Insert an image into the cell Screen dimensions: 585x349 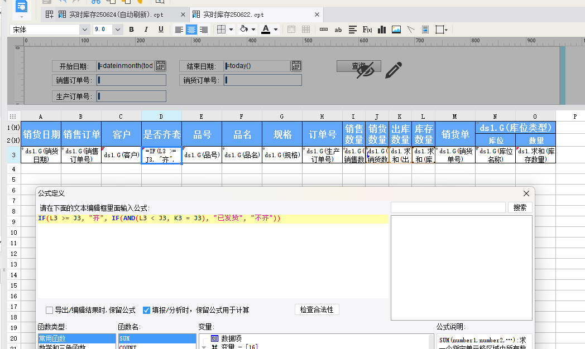pos(396,30)
